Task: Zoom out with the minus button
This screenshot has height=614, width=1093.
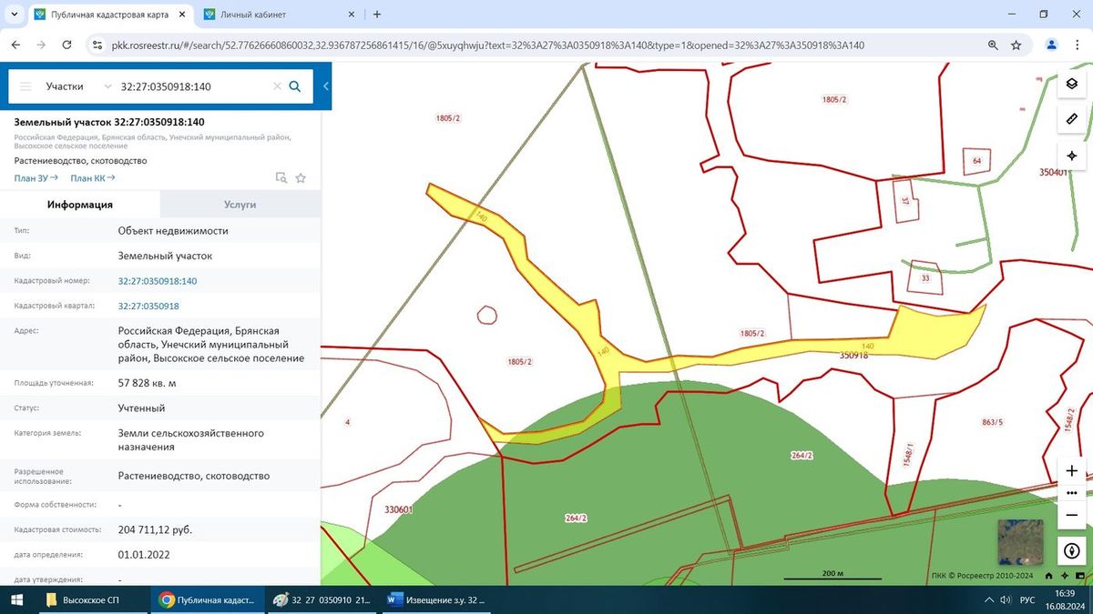Action: point(1071,515)
